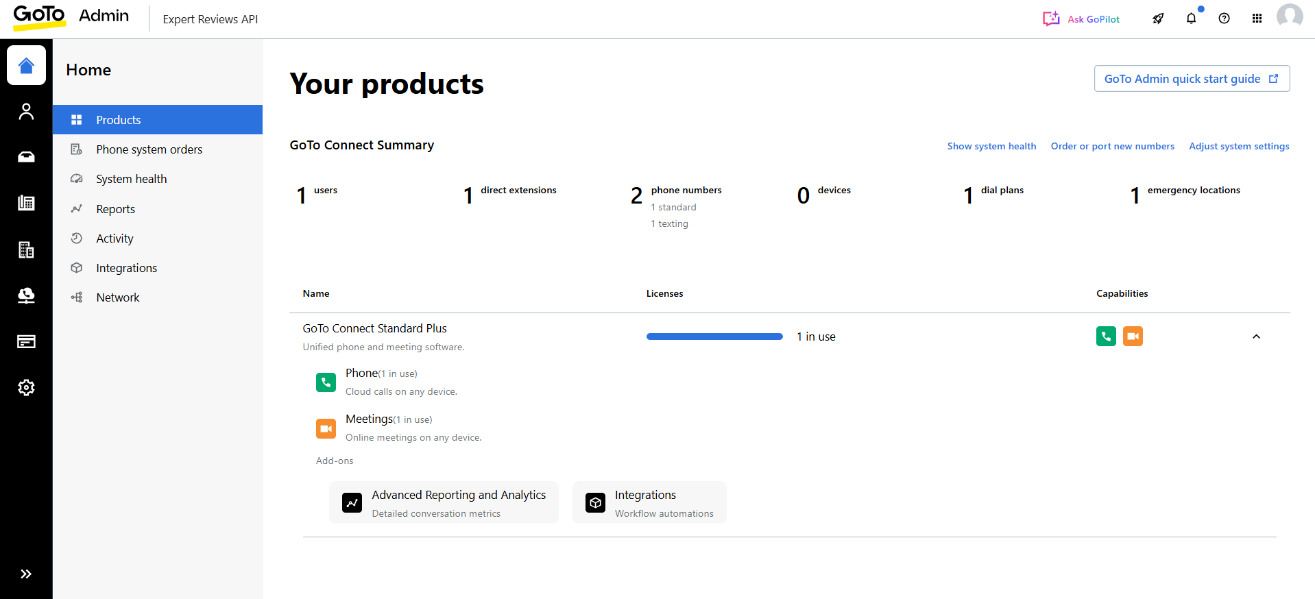Click the 'Expert Reviews API' account name

[x=210, y=19]
